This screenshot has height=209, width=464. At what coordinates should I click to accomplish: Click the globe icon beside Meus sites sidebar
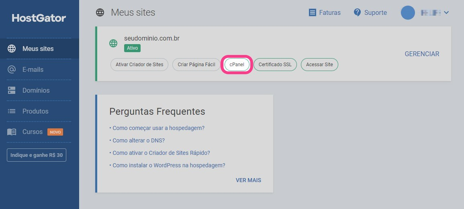(x=12, y=49)
